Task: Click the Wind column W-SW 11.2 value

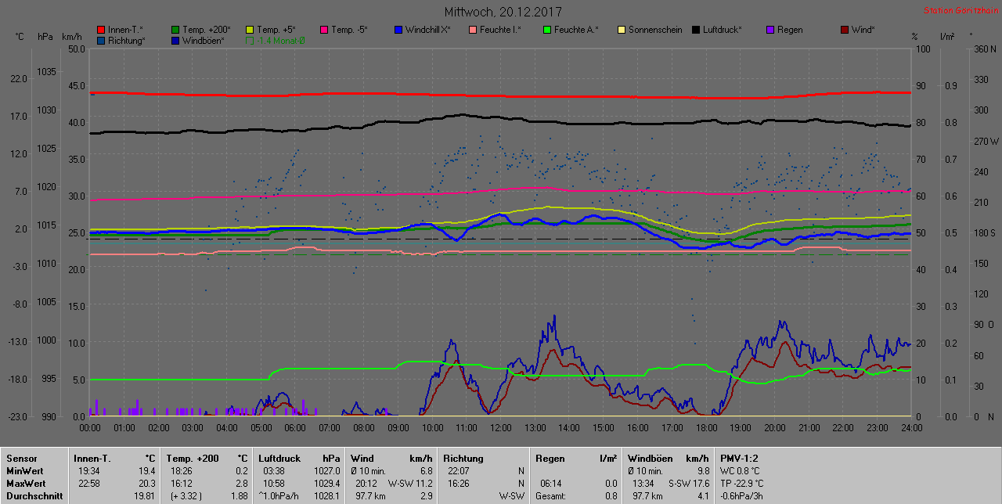Action: pyautogui.click(x=410, y=484)
